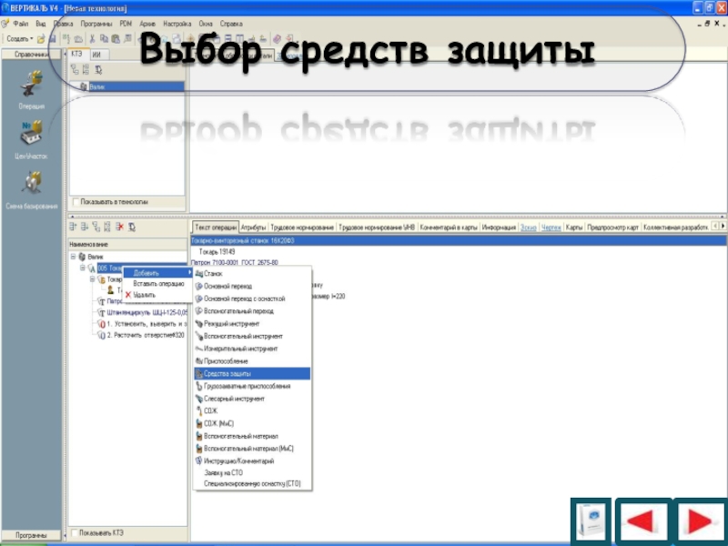Screen dimensions: 728x546
Task: Enable the Показывать в технологии checkbox
Action: pos(76,201)
